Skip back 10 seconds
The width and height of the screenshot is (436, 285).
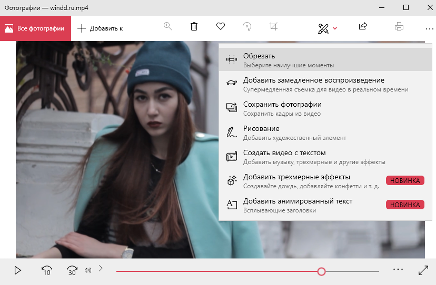tap(46, 271)
